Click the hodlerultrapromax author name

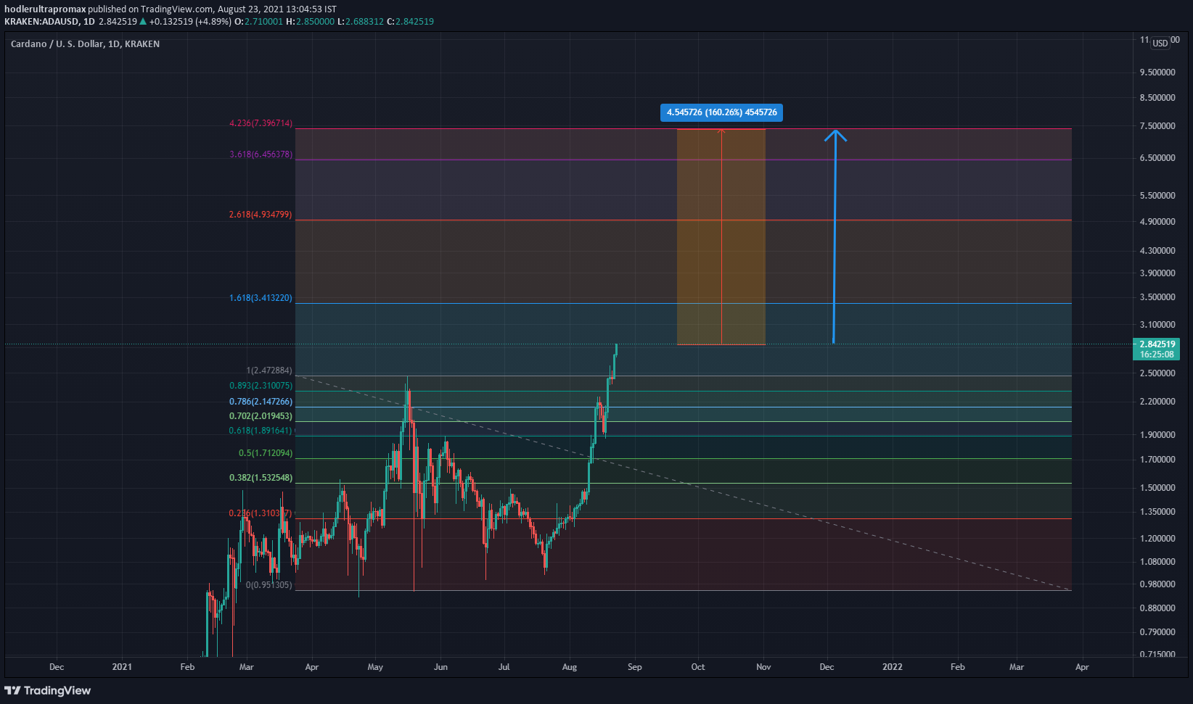[45, 9]
